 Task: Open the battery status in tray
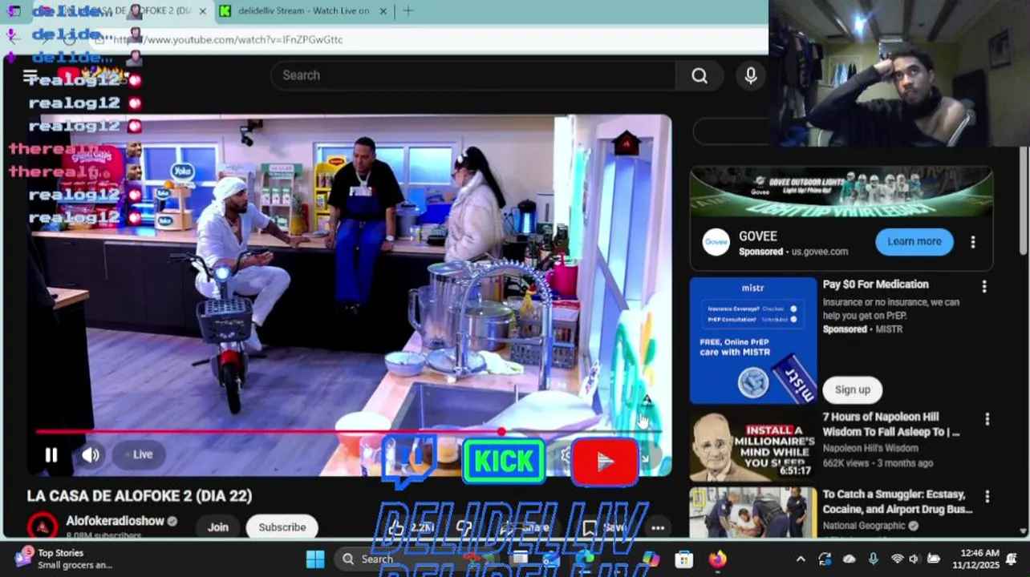934,559
